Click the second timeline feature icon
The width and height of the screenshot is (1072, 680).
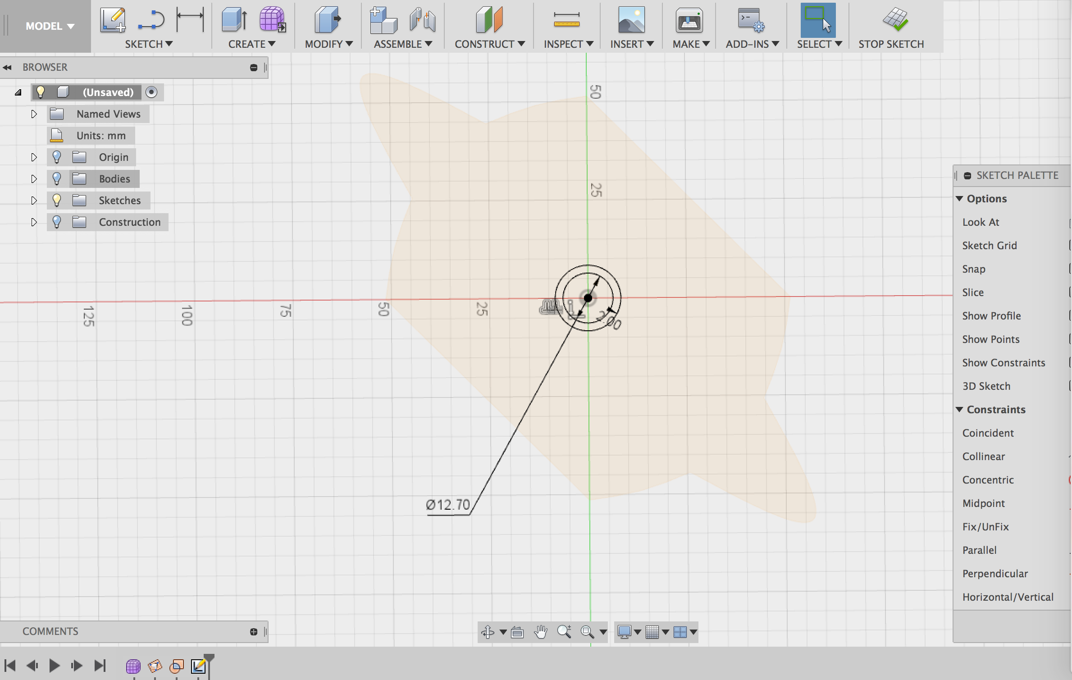point(155,666)
